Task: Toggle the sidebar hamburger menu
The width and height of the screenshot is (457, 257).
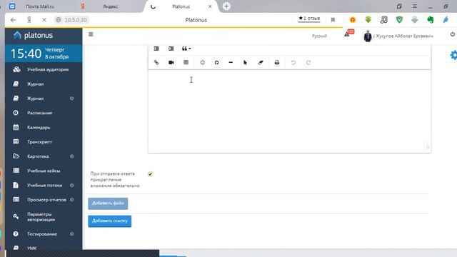Action: click(x=91, y=34)
